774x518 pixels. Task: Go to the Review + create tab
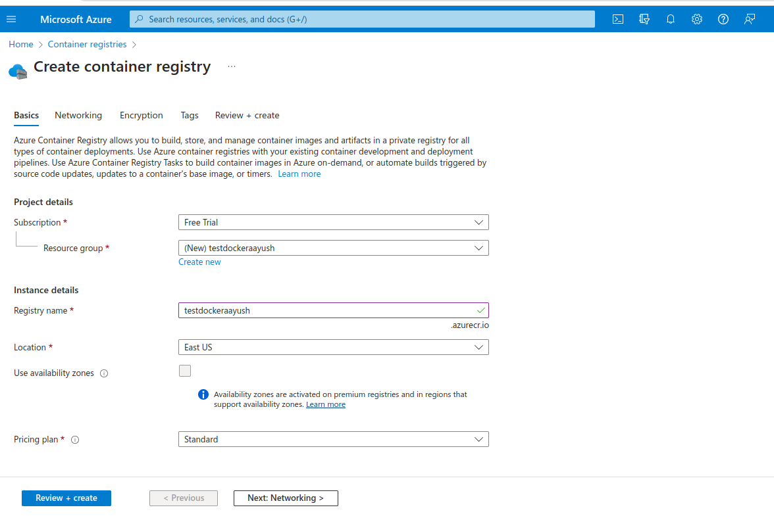pyautogui.click(x=247, y=115)
